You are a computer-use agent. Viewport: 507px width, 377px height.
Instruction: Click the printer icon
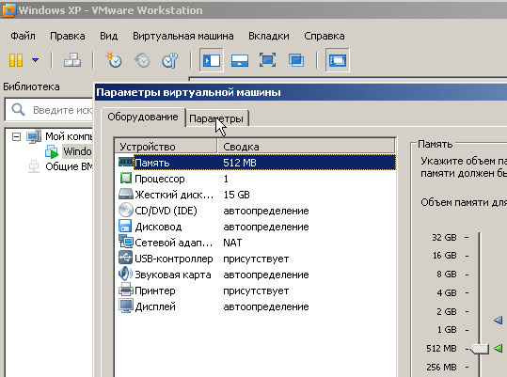(x=126, y=290)
